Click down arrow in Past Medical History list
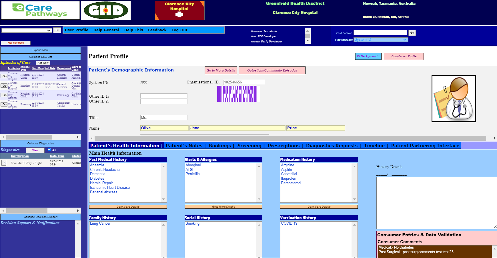 pos(164,199)
